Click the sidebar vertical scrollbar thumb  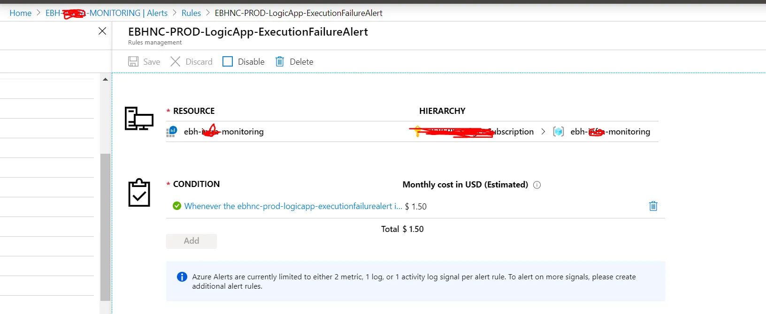tap(106, 227)
